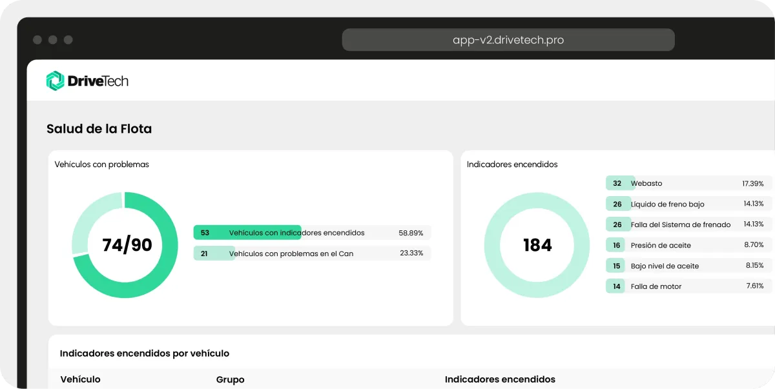
Task: Click the 32 count badge for Webasto
Action: (x=617, y=183)
